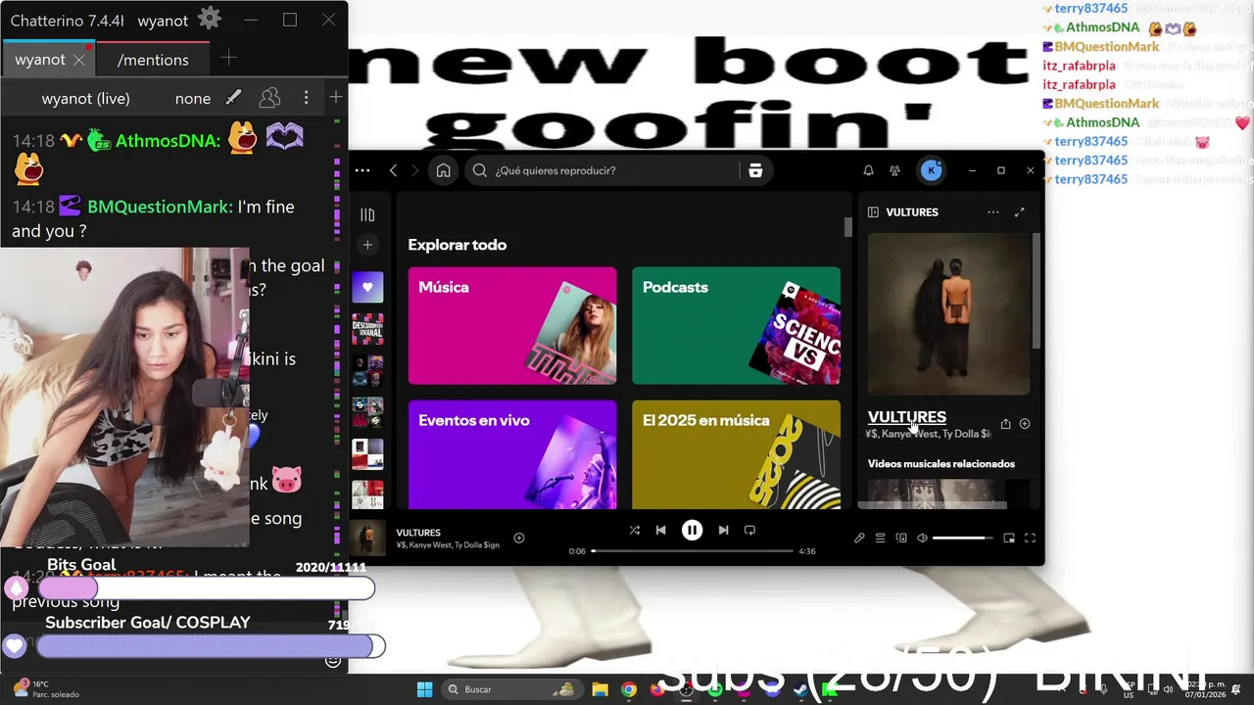This screenshot has height=705, width=1254.
Task: Open the Descubrimiento Semanal playlist thumbnail
Action: [367, 329]
